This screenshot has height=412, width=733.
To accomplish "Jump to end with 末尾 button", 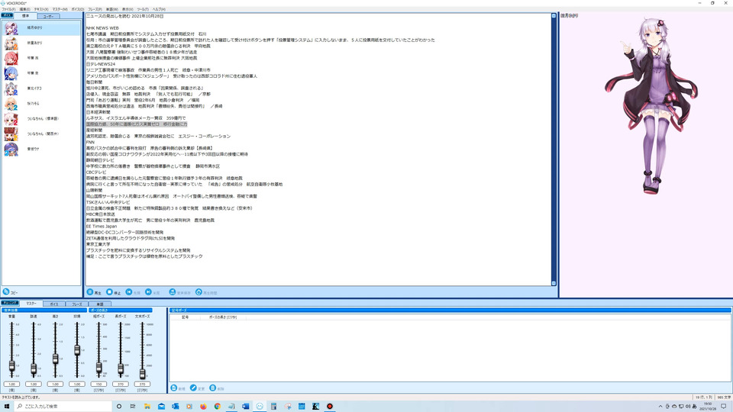I will pos(153,292).
